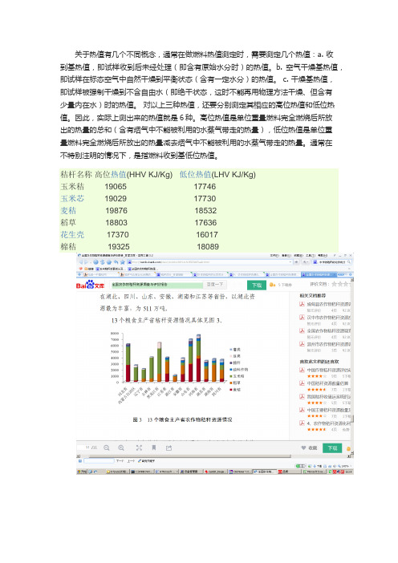This screenshot has width=398, height=563.
Task: Open the 文件 menu in browser menu bar
Action: (274, 255)
